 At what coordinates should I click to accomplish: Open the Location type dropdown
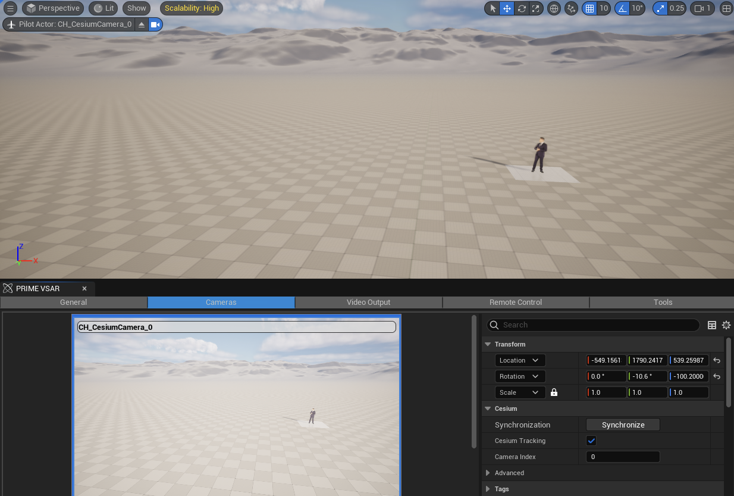pyautogui.click(x=520, y=360)
